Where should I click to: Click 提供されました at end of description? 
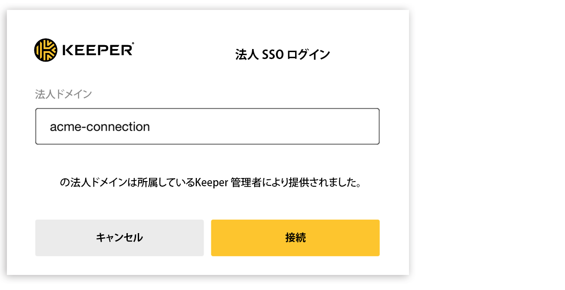[328, 183]
